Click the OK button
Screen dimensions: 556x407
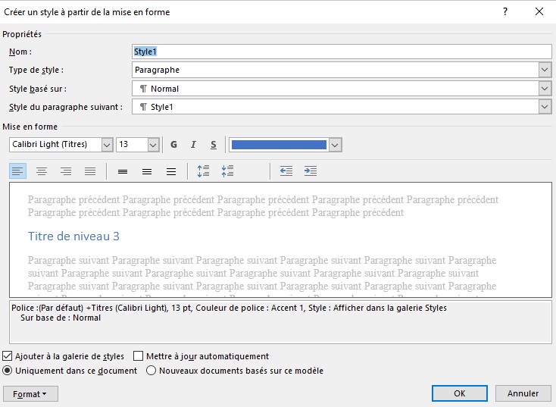click(459, 393)
